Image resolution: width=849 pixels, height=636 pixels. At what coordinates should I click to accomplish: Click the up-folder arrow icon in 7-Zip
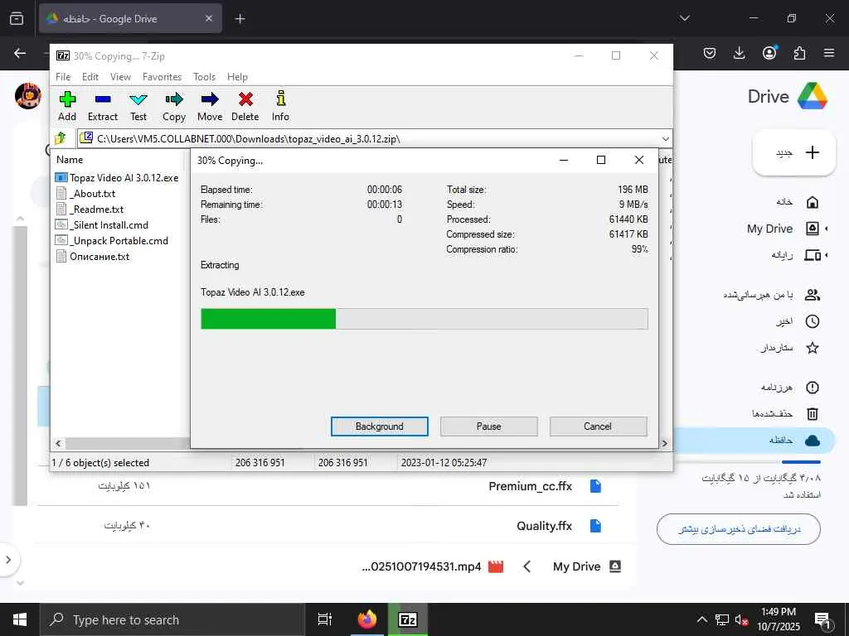(x=60, y=138)
